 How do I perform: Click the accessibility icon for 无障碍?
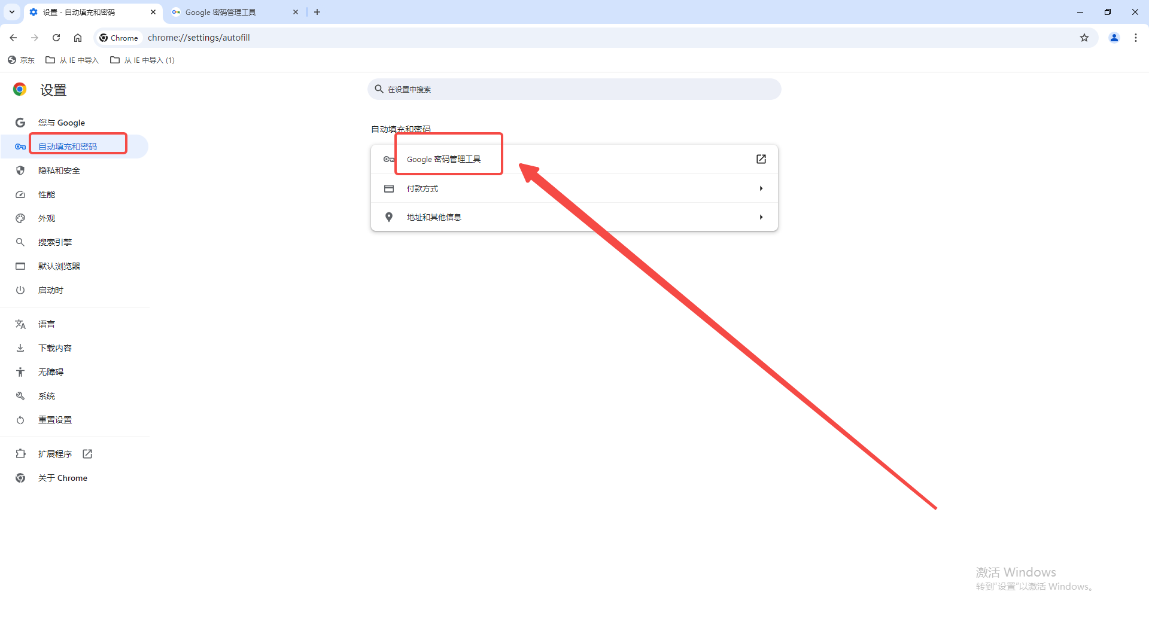coord(20,372)
